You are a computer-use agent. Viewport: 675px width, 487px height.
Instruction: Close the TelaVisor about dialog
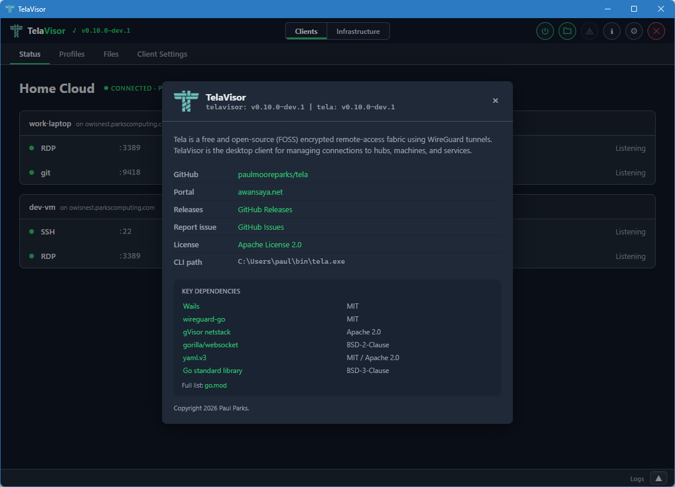(x=495, y=101)
